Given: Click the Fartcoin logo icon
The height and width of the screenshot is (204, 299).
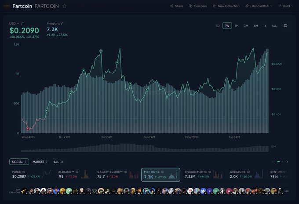Looking at the screenshot, I should click(x=7, y=6).
